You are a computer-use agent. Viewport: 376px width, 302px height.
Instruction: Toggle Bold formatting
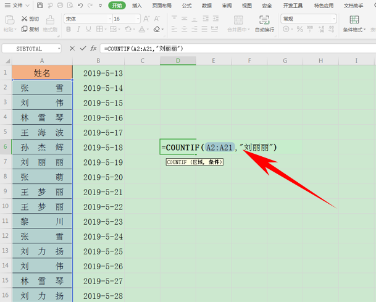[69, 29]
